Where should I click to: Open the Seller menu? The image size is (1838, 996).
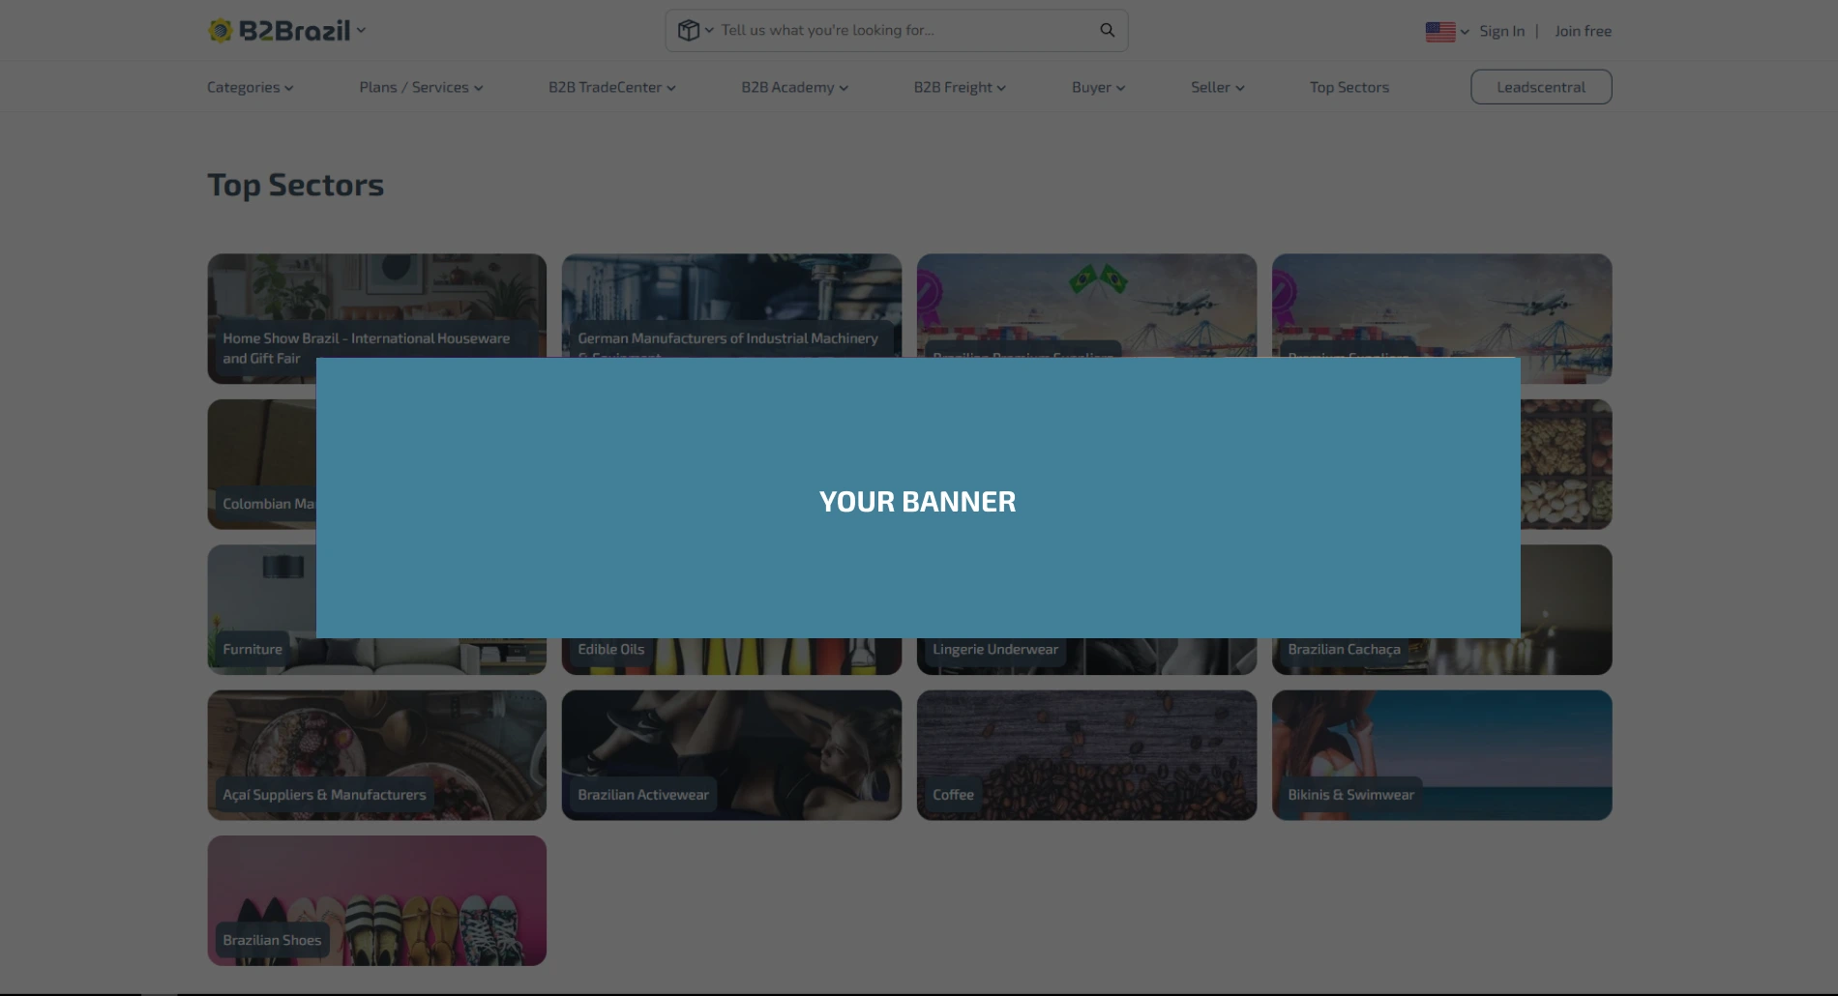coord(1217,88)
